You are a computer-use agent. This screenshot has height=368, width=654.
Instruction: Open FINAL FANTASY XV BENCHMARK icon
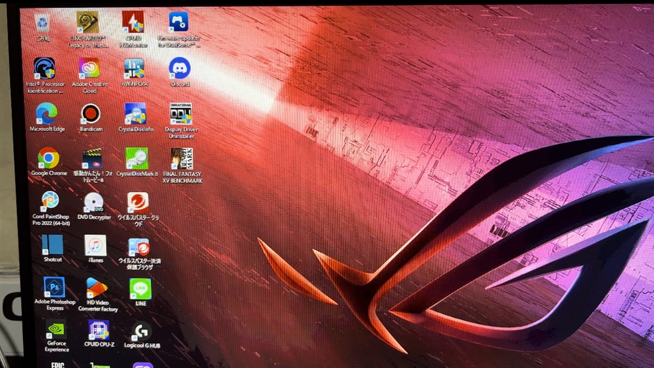pyautogui.click(x=182, y=159)
